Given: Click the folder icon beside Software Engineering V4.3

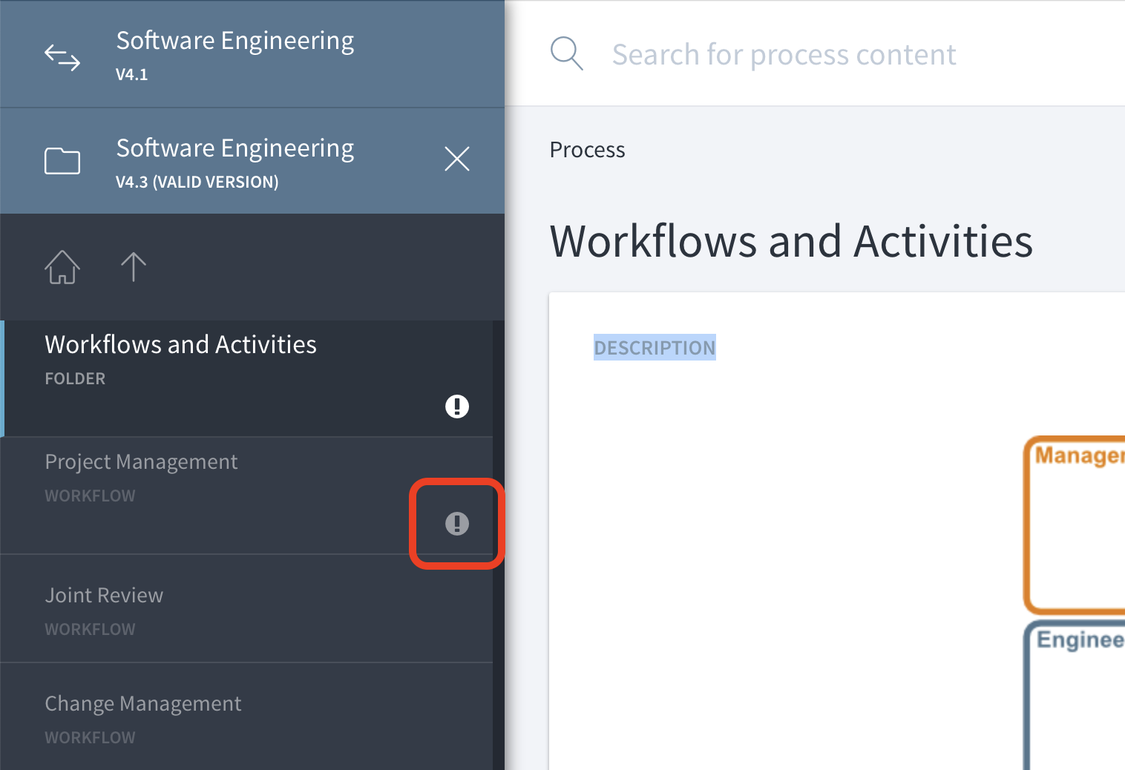Looking at the screenshot, I should 62,160.
